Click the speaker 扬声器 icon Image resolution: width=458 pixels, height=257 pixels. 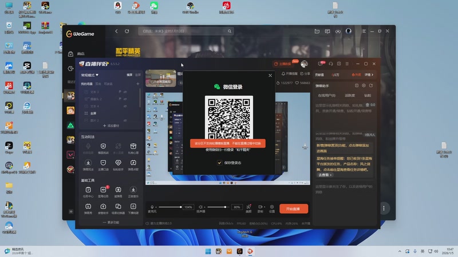click(x=201, y=207)
